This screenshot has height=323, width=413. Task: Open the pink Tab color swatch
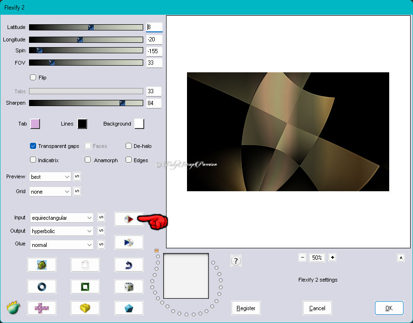(35, 124)
